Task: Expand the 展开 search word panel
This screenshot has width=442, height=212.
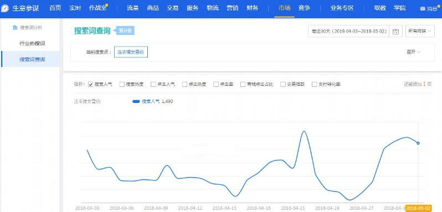Action: [x=414, y=52]
